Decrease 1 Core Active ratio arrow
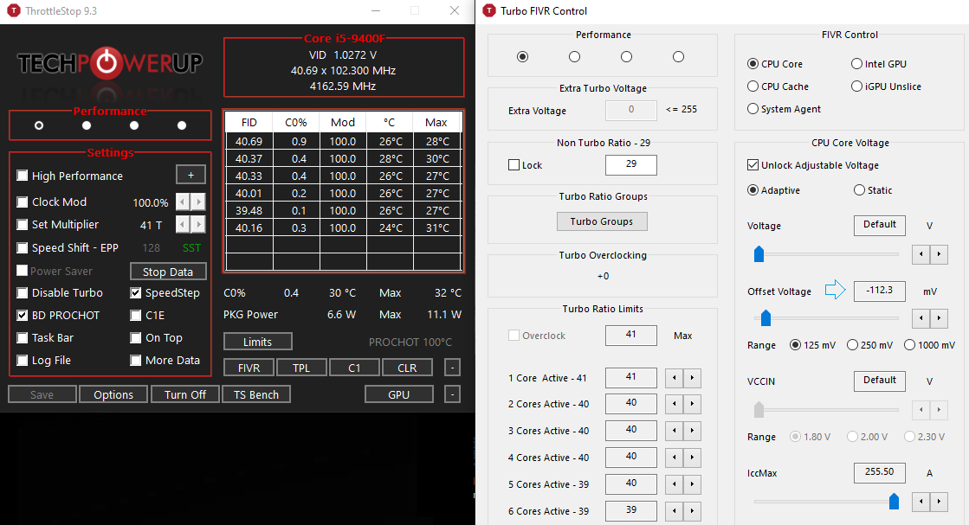 pyautogui.click(x=675, y=378)
